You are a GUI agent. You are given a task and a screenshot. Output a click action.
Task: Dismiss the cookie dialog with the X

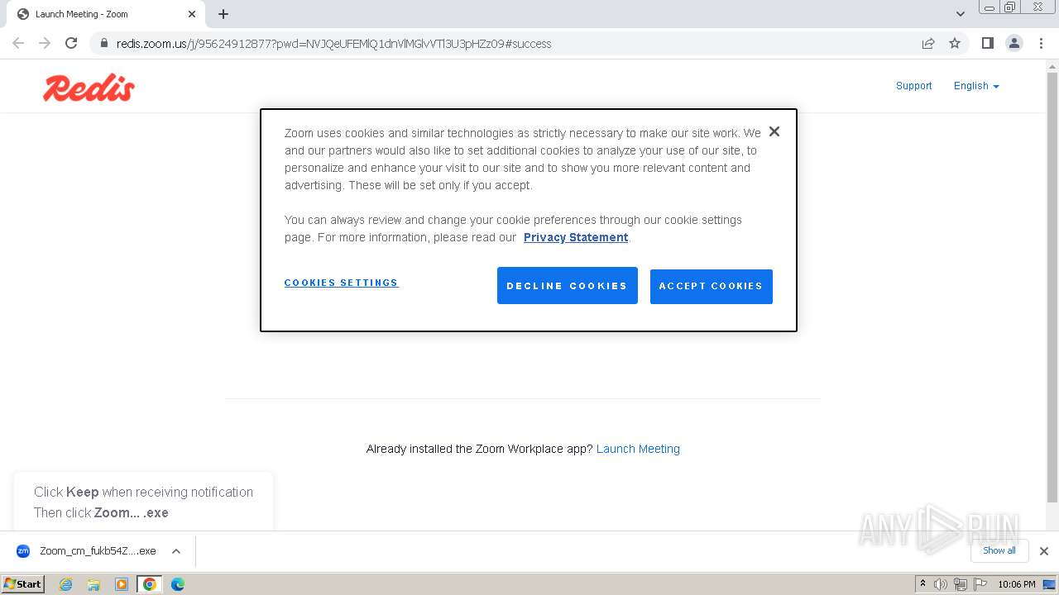click(x=774, y=131)
